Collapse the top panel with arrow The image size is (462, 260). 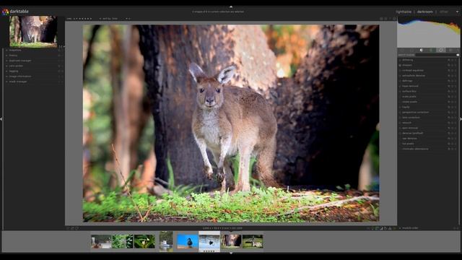pyautogui.click(x=231, y=6)
